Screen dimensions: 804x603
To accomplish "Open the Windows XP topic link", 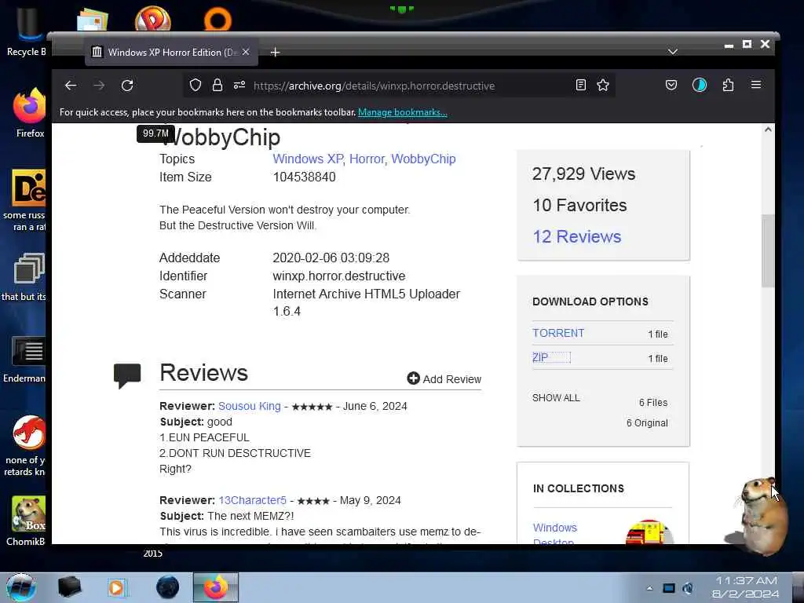I will pyautogui.click(x=308, y=159).
